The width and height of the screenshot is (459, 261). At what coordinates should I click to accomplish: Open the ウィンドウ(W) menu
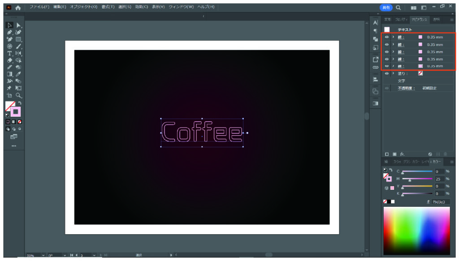(181, 7)
